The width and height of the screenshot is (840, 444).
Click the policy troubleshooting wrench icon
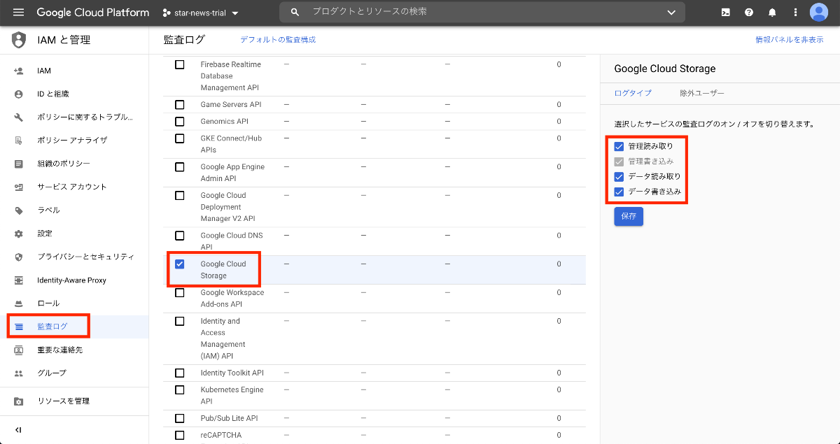click(x=19, y=117)
